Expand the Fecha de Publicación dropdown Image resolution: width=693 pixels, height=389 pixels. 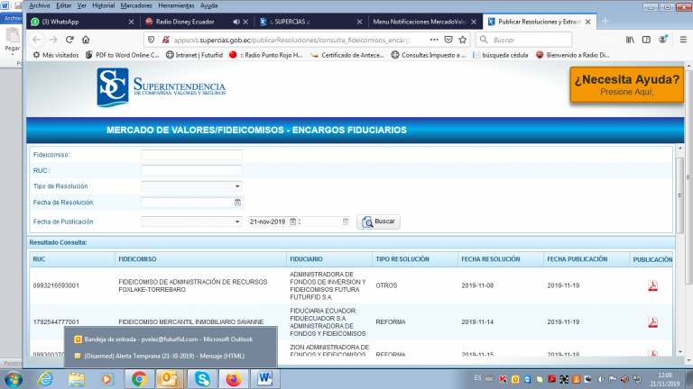[237, 222]
